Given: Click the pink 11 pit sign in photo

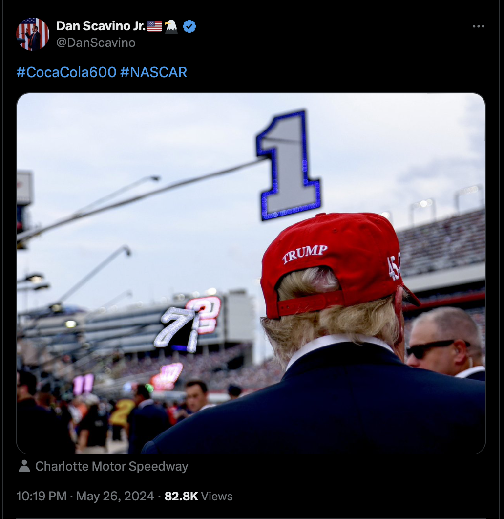Looking at the screenshot, I should tap(83, 384).
